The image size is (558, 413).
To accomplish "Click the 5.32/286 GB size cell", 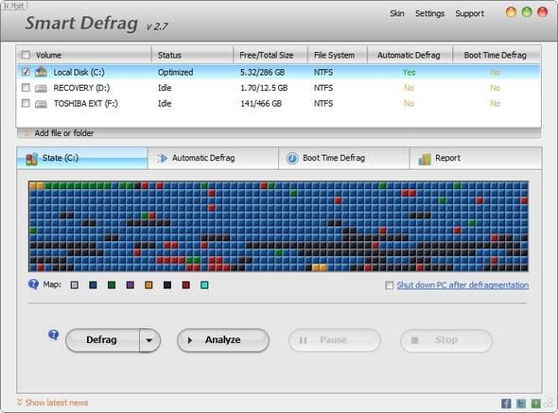I will click(262, 72).
